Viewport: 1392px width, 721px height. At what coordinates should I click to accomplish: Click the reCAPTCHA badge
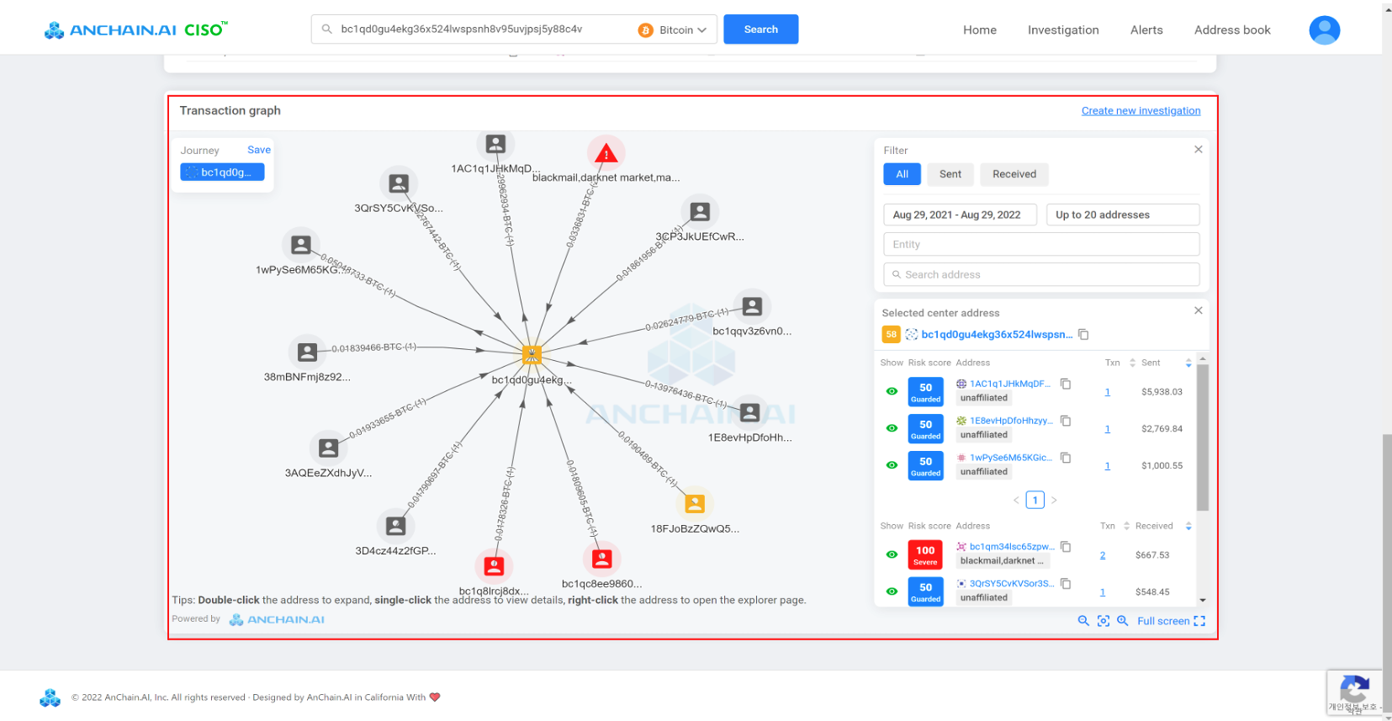[1353, 692]
